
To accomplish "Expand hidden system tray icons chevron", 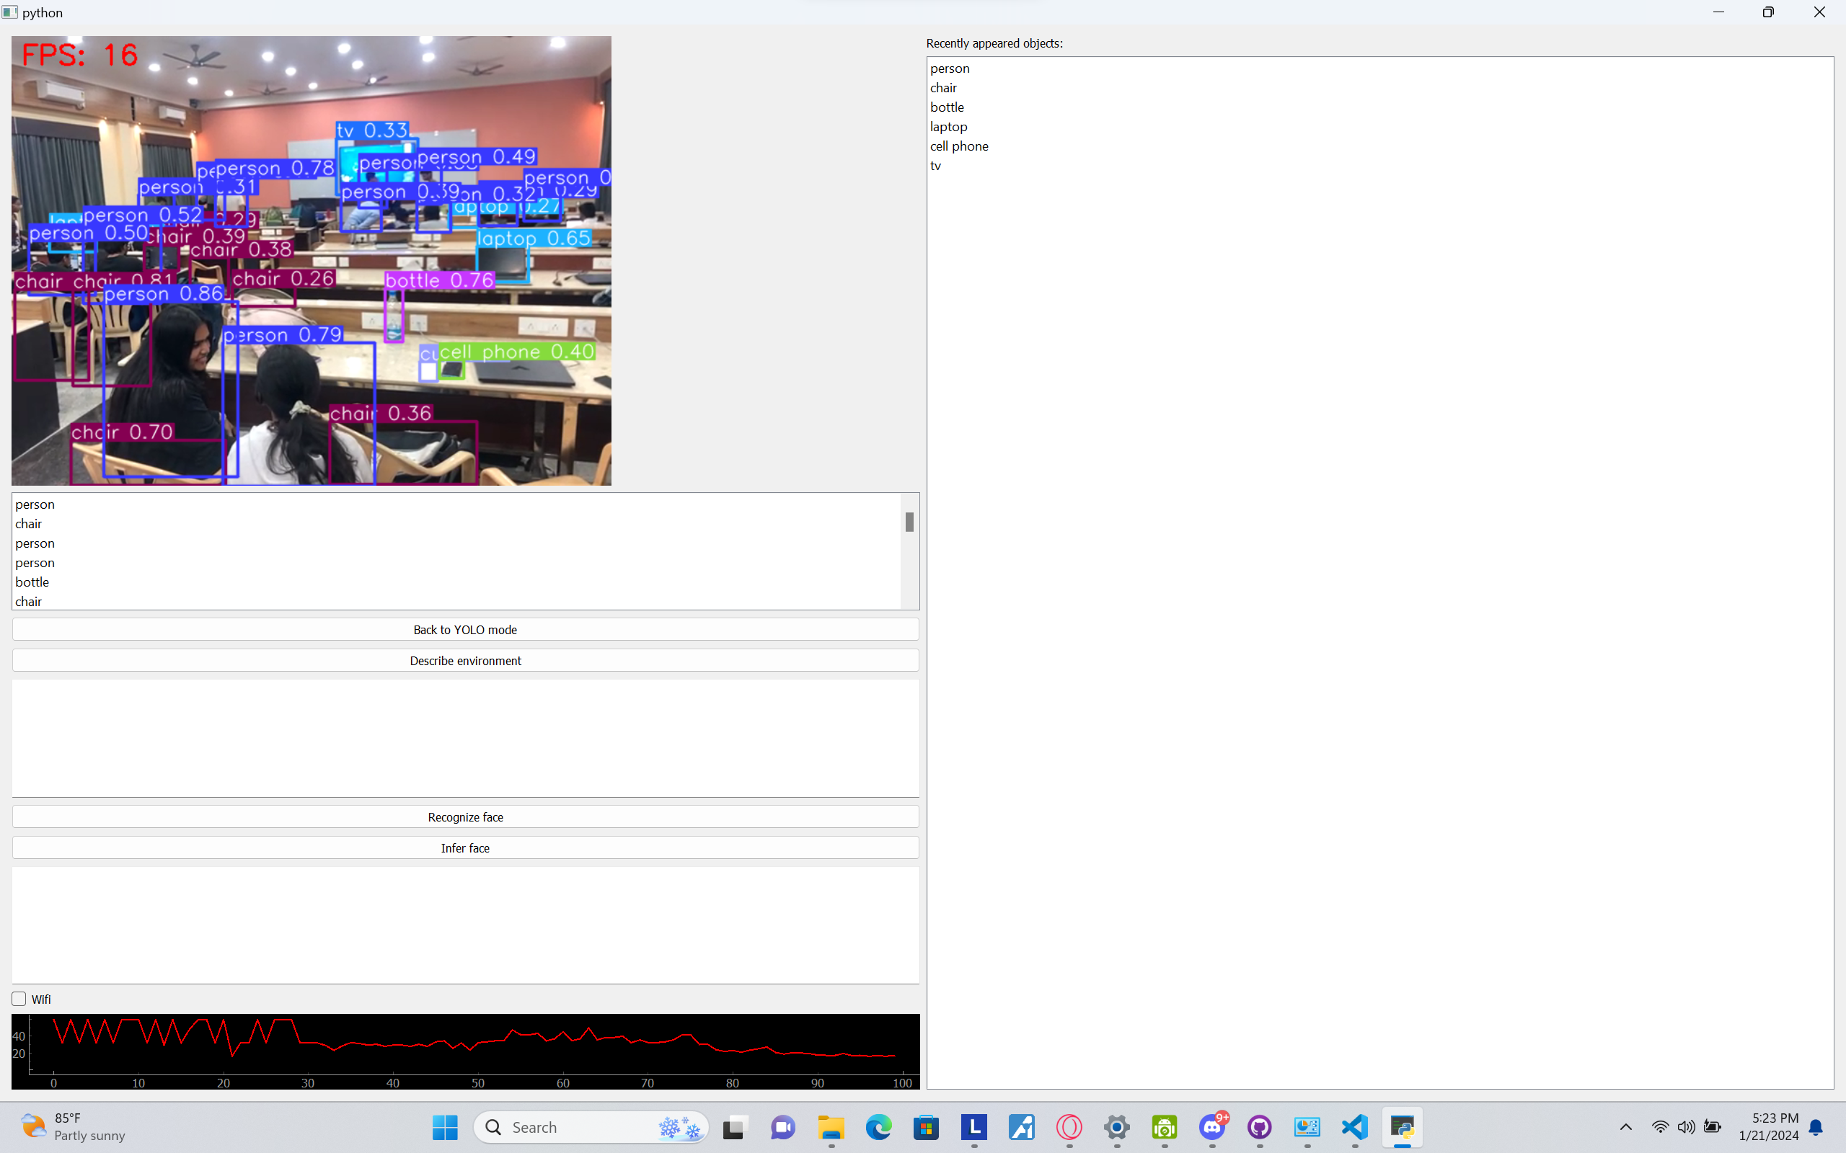I will pyautogui.click(x=1625, y=1127).
